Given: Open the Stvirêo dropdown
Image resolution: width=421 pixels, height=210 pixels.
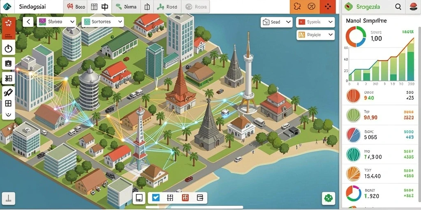Looking at the screenshot, I should (x=56, y=22).
